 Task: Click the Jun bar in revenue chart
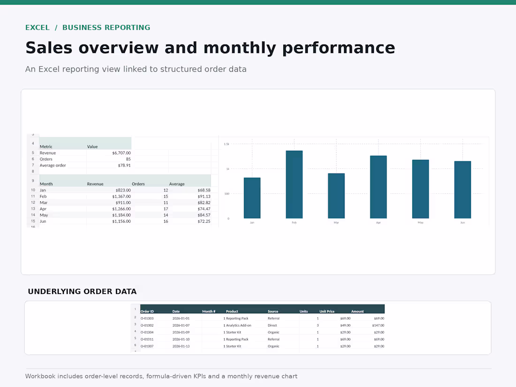tap(463, 190)
